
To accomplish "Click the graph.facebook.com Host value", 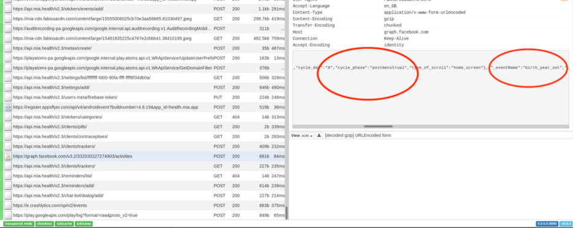I will tap(406, 32).
